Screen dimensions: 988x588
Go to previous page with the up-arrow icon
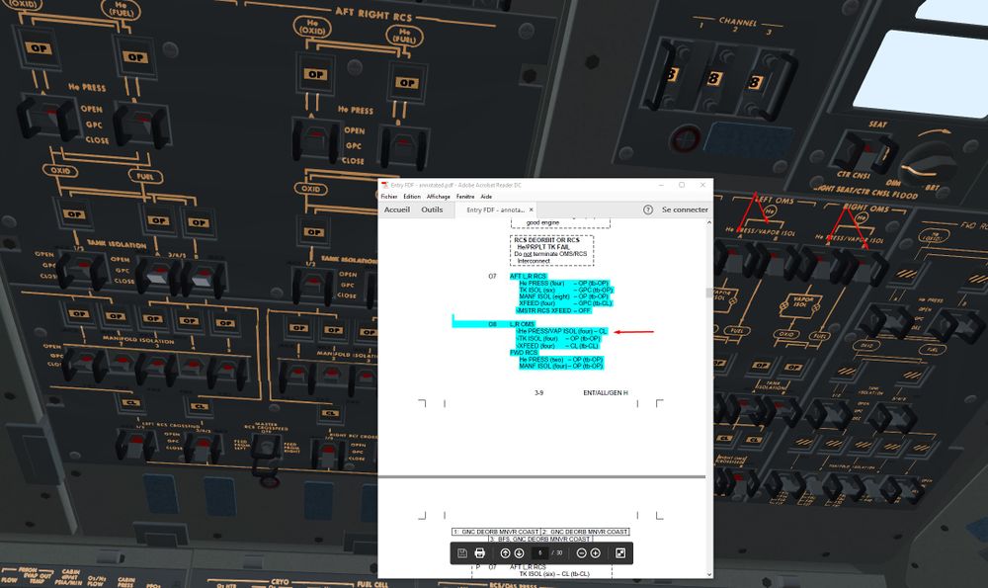pos(505,553)
